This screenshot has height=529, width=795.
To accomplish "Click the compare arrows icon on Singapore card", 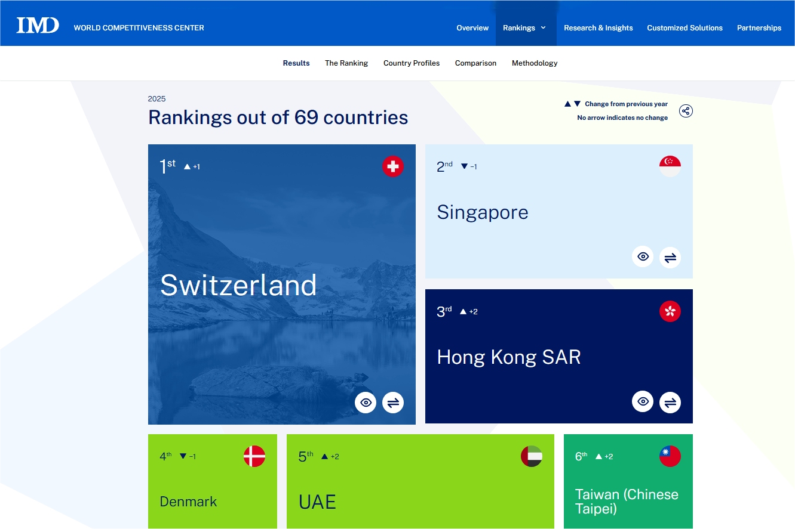I will point(670,257).
